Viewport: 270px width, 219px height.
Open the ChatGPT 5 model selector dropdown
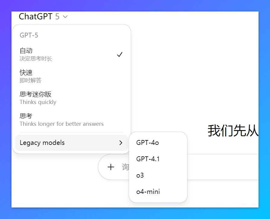(43, 17)
